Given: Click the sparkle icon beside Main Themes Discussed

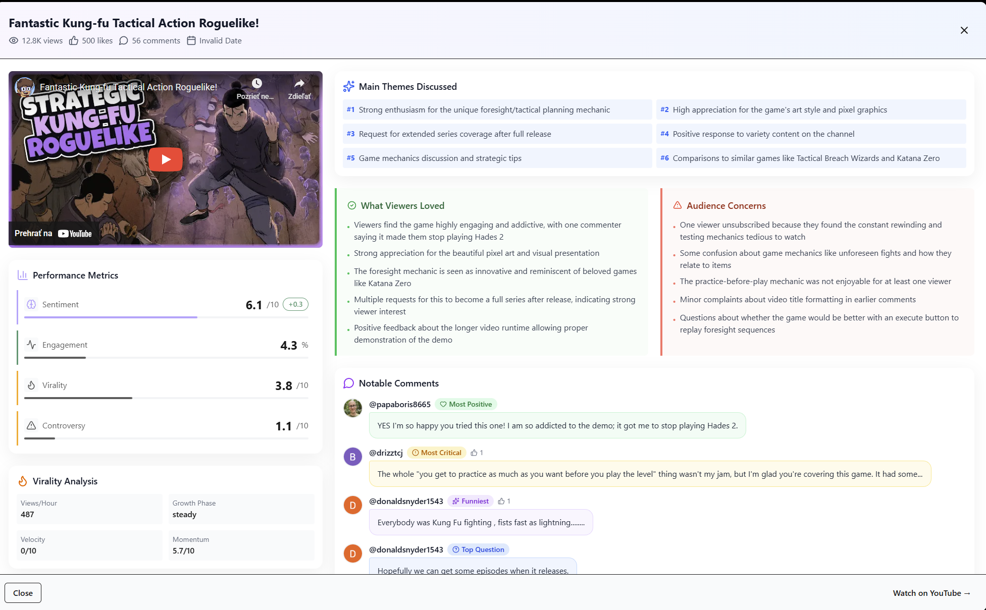Looking at the screenshot, I should [348, 87].
